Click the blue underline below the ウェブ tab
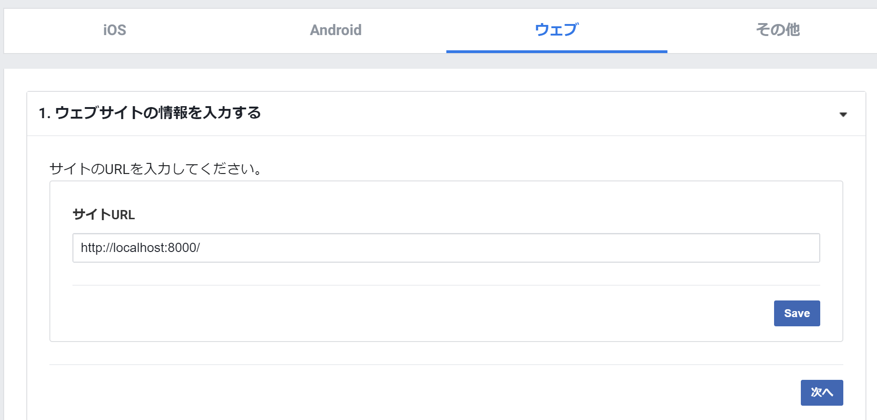The image size is (877, 420). (x=557, y=52)
